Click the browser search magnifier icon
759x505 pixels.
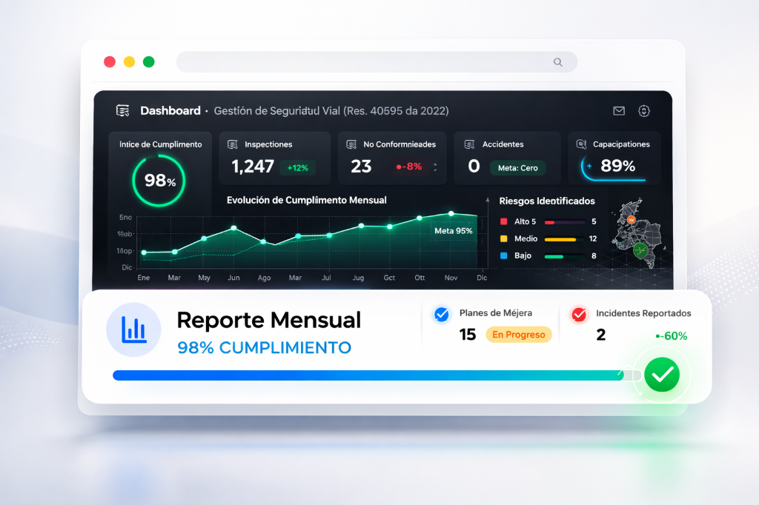pos(558,62)
